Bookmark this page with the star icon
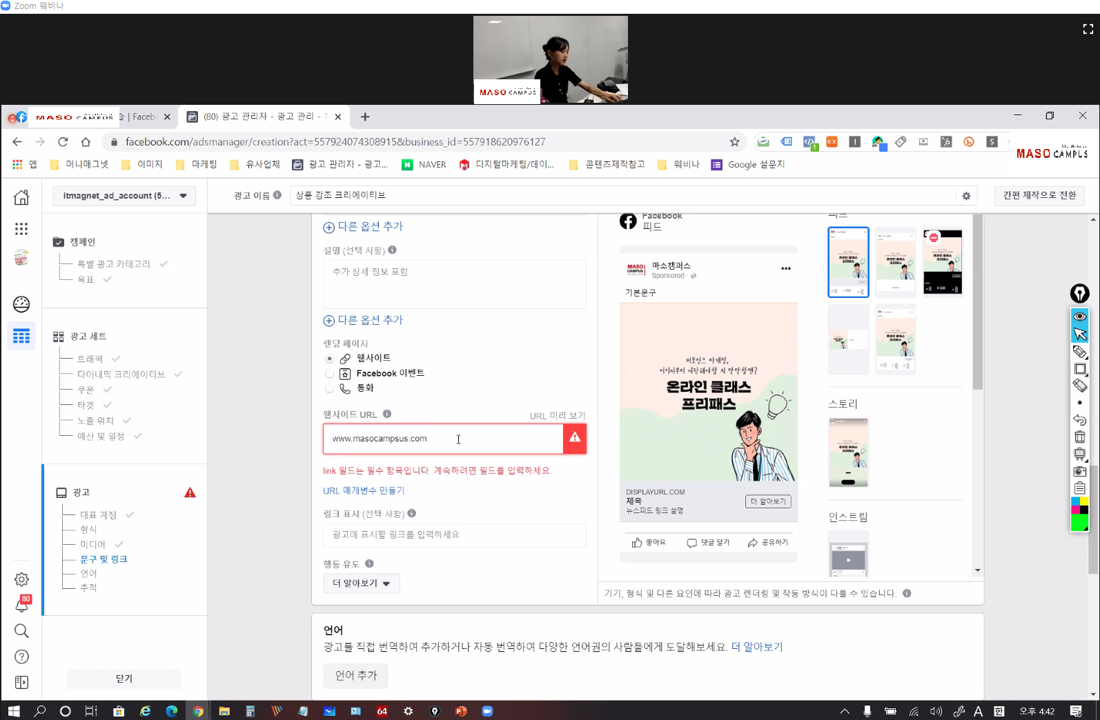The height and width of the screenshot is (720, 1100). (734, 142)
